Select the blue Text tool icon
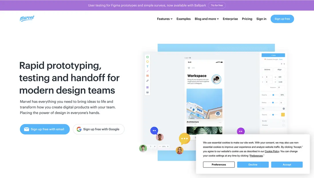The width and height of the screenshot is (314, 178). 147,66
